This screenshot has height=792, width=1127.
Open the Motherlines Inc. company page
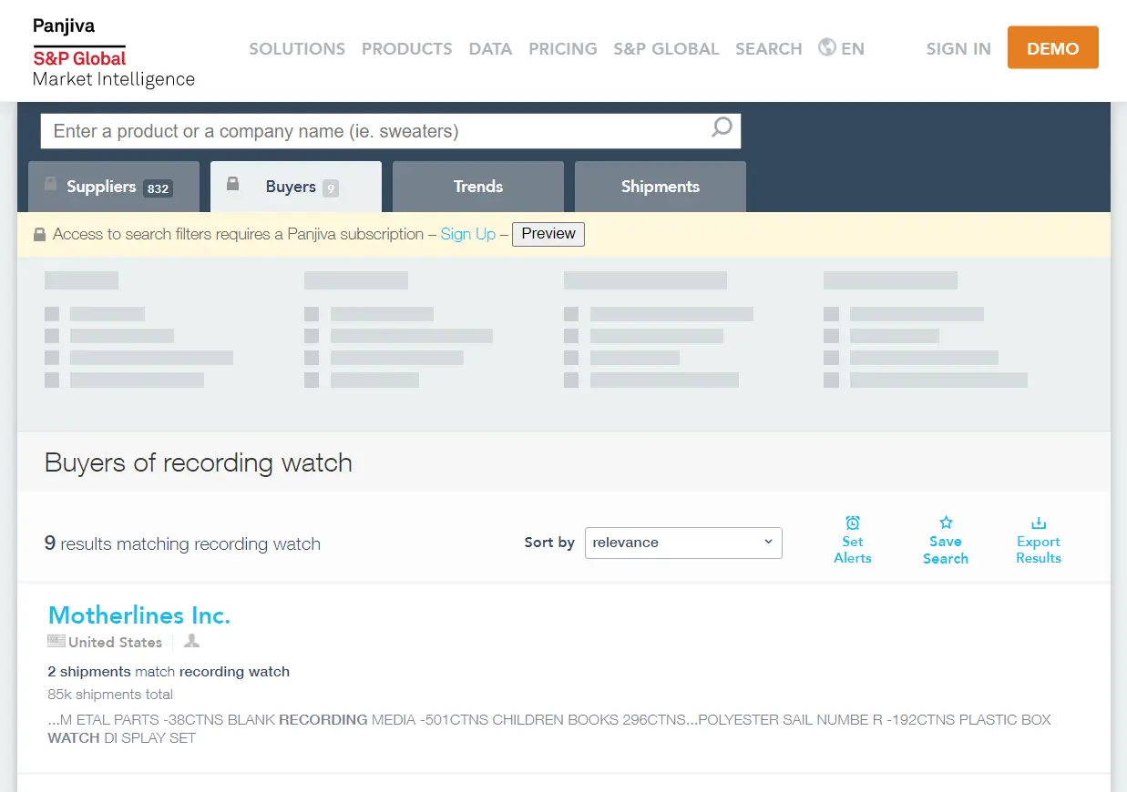[138, 614]
